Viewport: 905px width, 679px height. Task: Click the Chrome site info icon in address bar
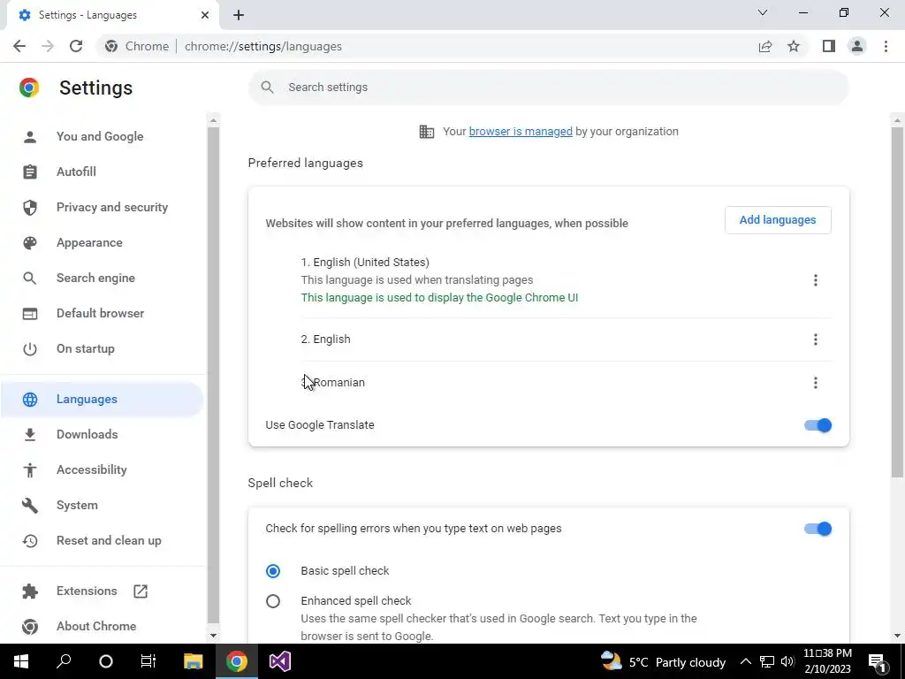pos(111,46)
